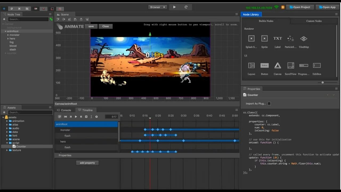
Task: Select the Sprite node icon
Action: point(264,39)
